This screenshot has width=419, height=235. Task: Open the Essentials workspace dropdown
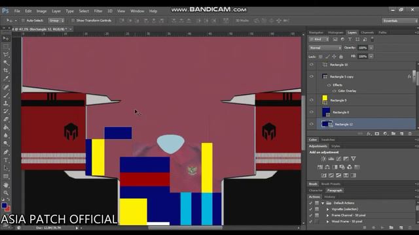tap(399, 21)
